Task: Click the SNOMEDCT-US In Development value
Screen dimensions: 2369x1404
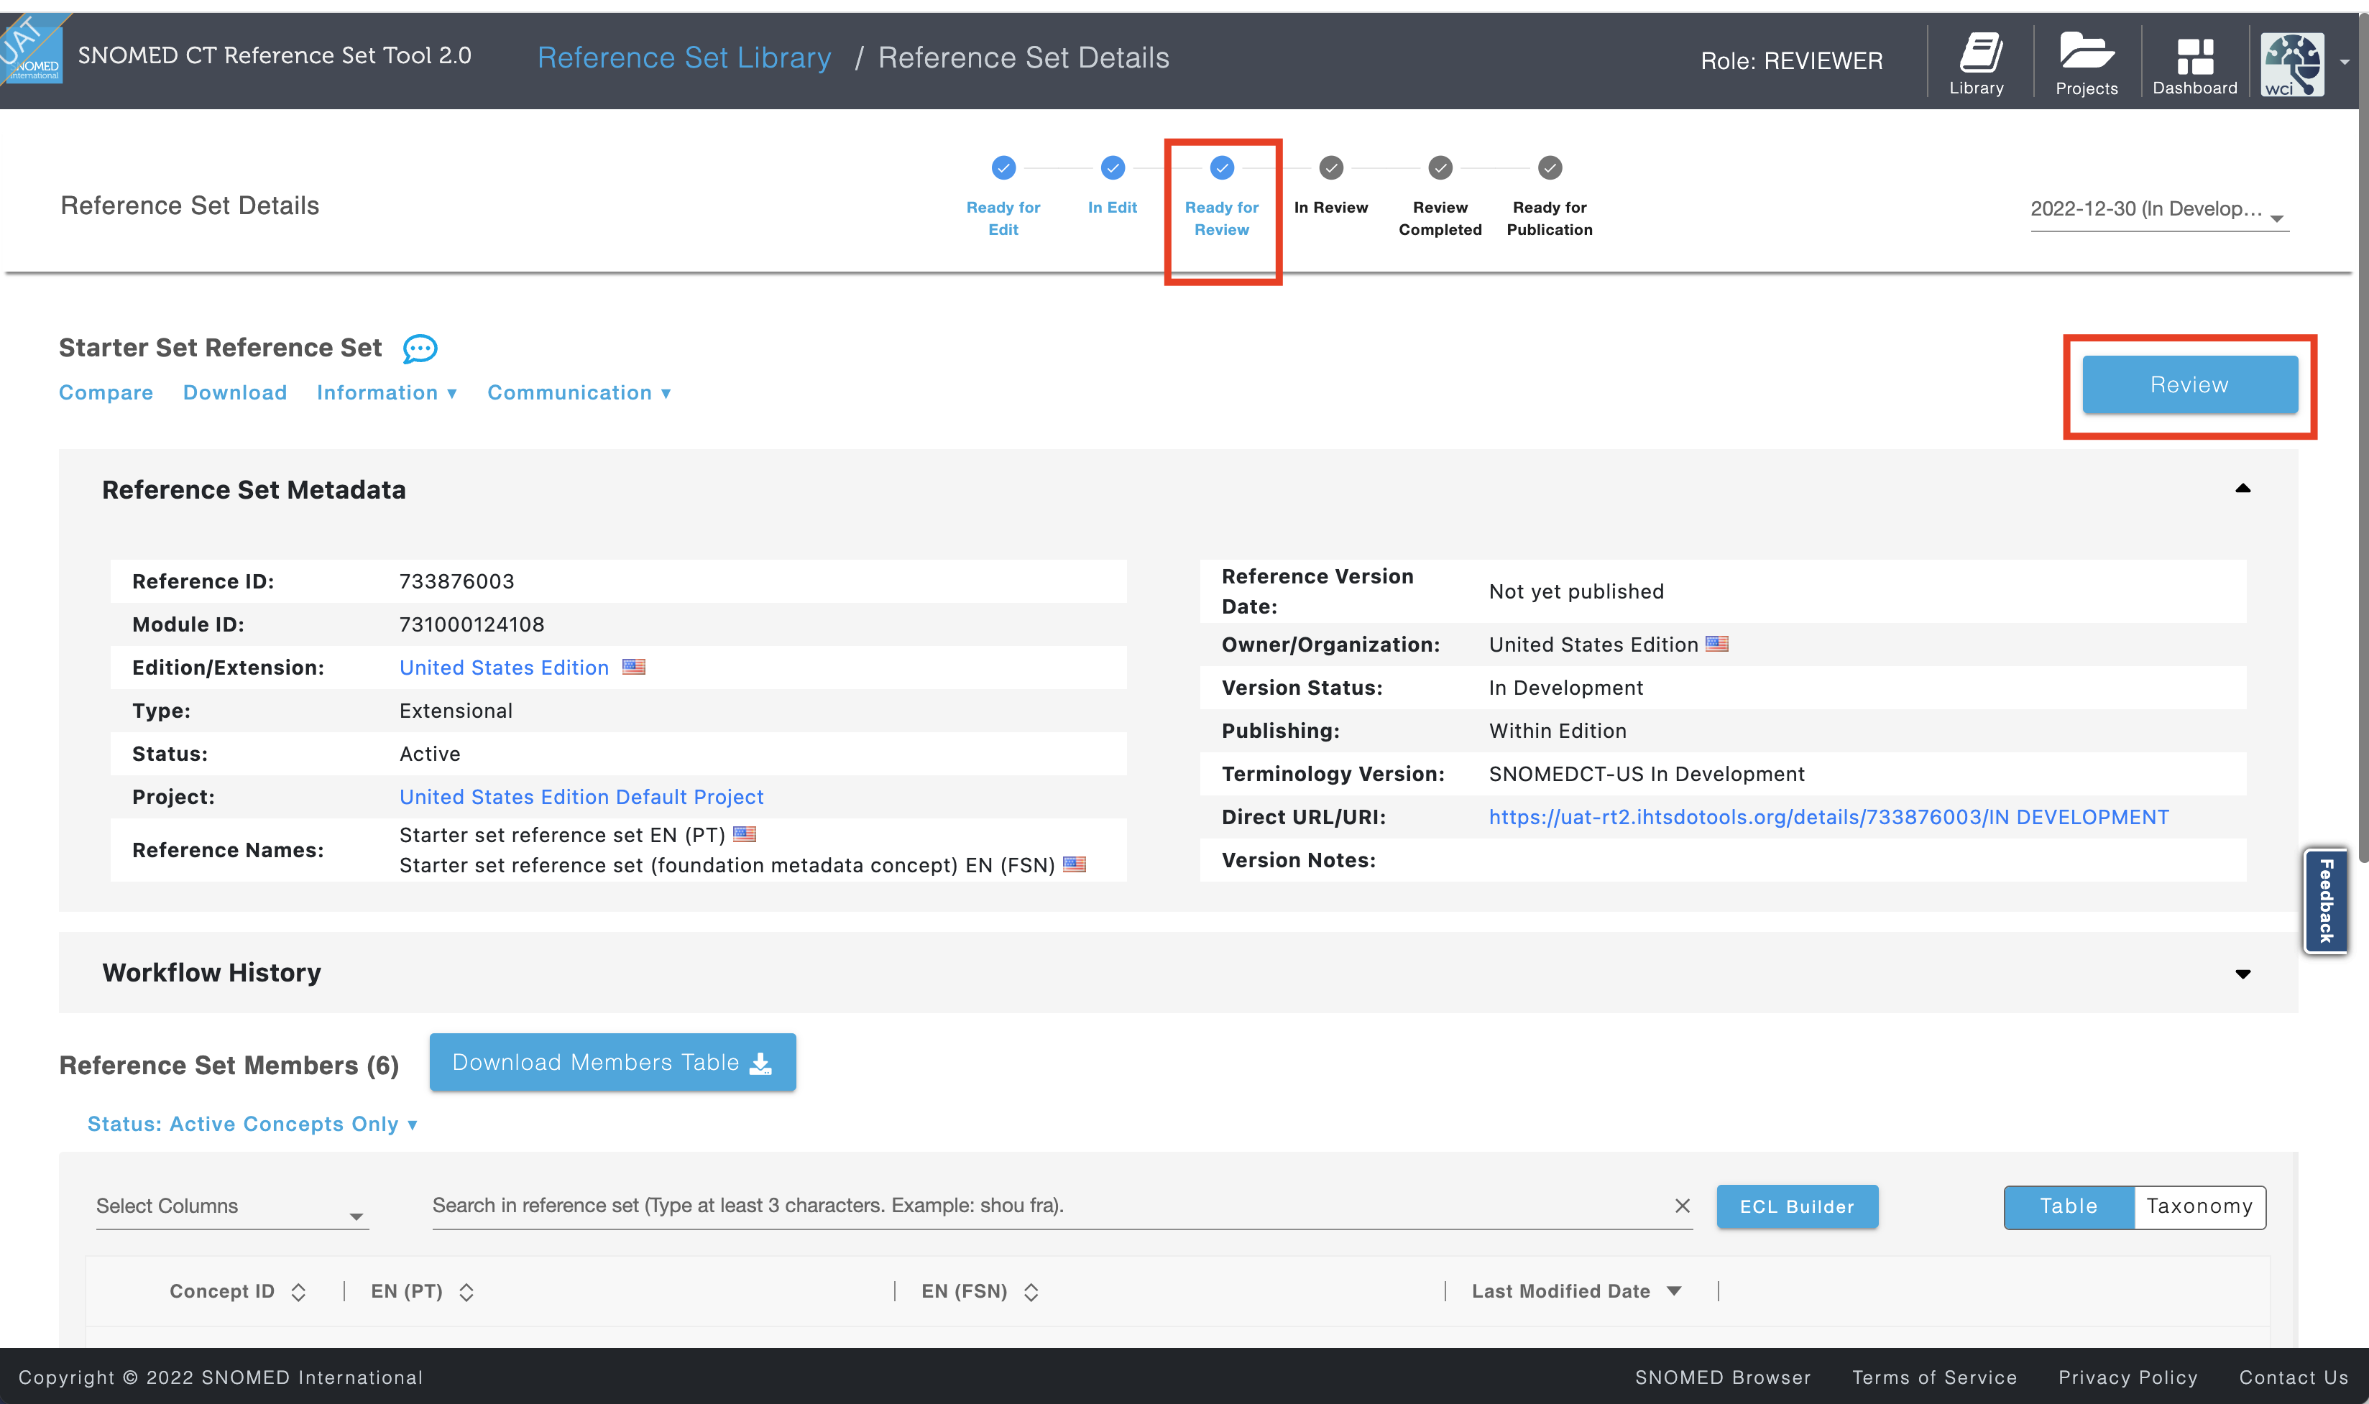Action: (1646, 774)
